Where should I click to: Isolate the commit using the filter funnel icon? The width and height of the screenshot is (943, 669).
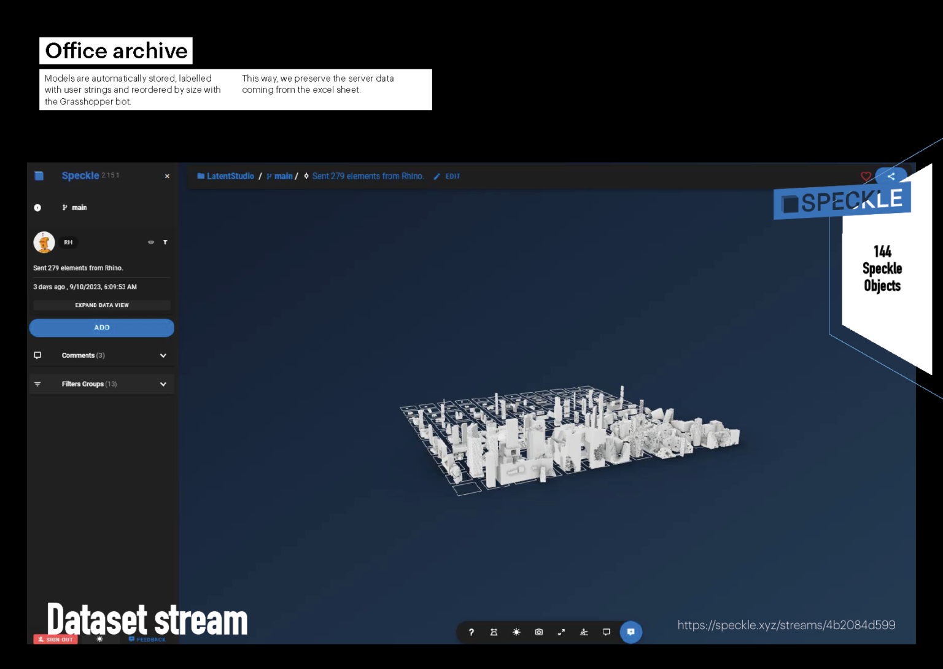click(165, 242)
